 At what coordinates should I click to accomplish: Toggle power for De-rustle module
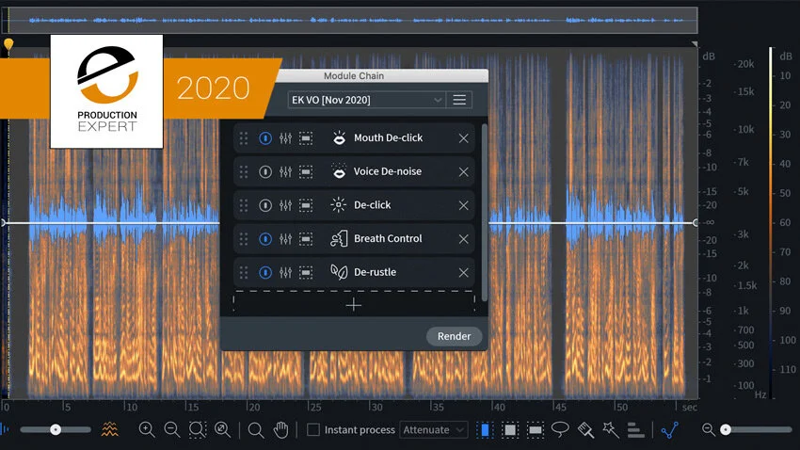[x=265, y=272]
